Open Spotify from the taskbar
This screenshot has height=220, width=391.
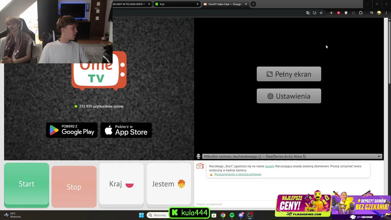pyautogui.click(x=232, y=215)
